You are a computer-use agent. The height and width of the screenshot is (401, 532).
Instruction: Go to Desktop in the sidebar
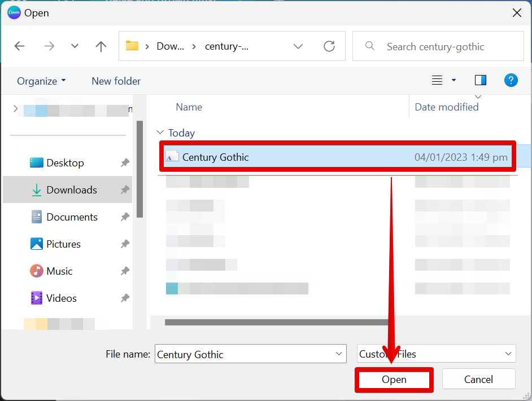coord(65,163)
